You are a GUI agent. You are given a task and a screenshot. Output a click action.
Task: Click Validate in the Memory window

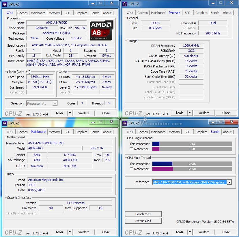(204, 113)
